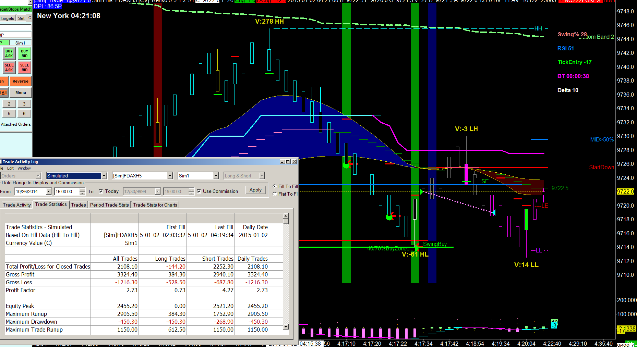Increase the From time with spinner arrow

pos(82,190)
